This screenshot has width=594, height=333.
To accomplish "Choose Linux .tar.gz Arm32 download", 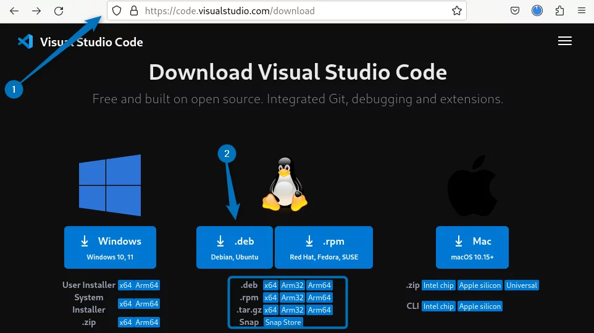I will [x=292, y=310].
